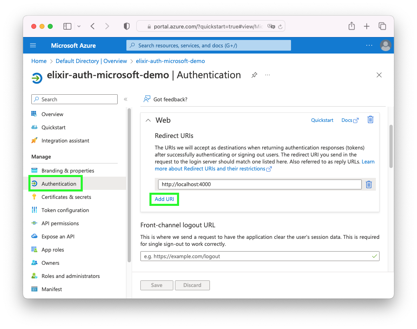Click the Home breadcrumb
Screen dimensions: 417x329
[39, 61]
